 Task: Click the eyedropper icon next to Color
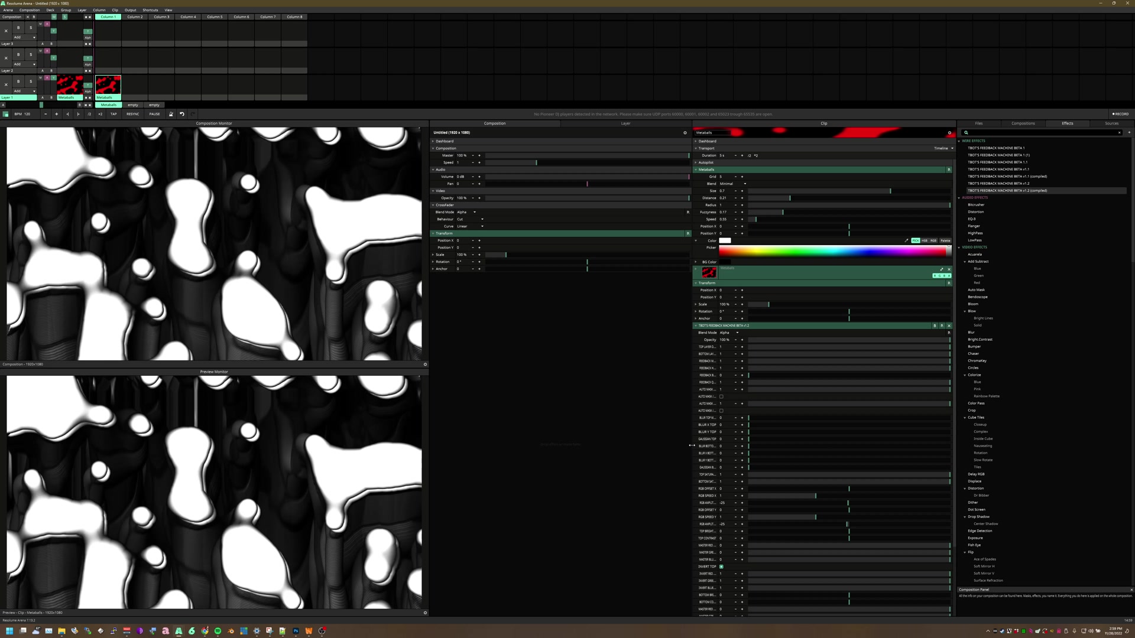pyautogui.click(x=906, y=240)
